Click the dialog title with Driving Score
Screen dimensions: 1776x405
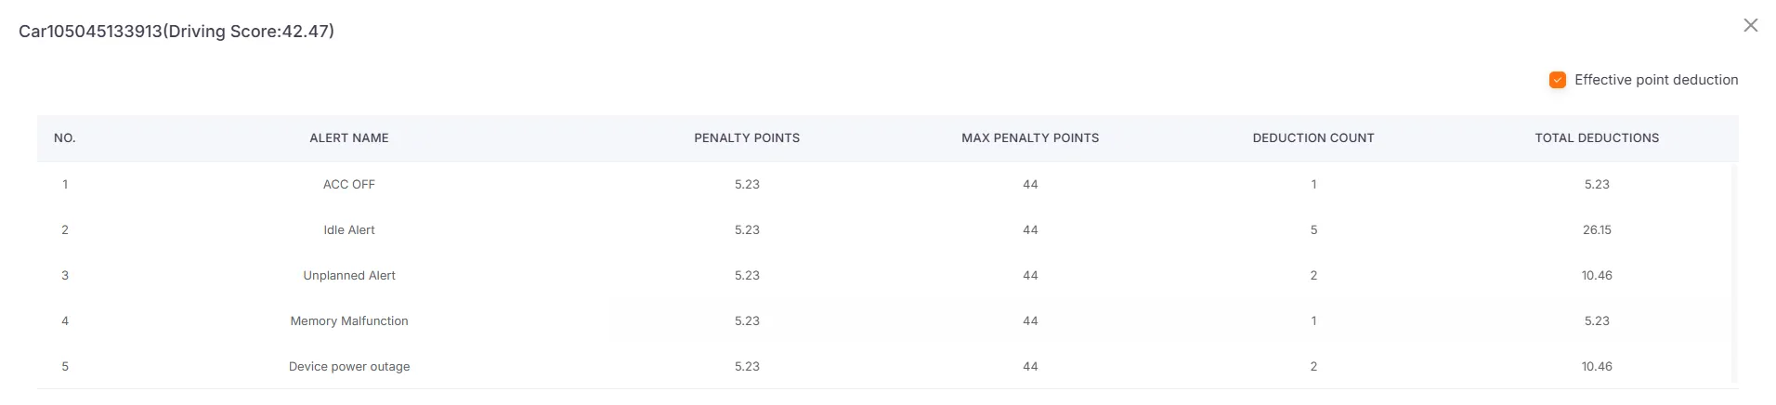176,32
